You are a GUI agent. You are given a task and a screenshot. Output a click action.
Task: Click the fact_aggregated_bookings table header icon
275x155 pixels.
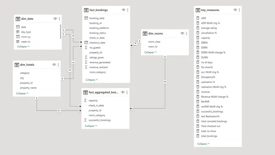85,92
